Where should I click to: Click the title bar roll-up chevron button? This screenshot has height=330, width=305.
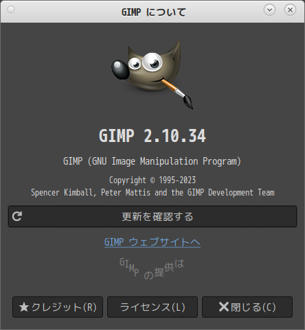tap(269, 10)
